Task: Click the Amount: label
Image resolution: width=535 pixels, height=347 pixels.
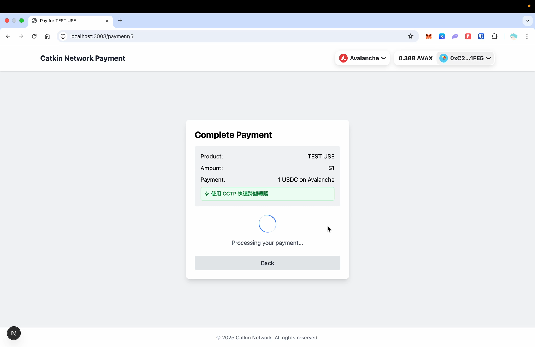Action: [212, 168]
